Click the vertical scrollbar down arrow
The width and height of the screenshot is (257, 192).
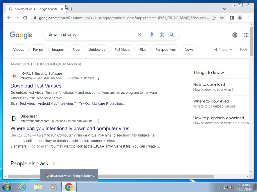click(251, 172)
